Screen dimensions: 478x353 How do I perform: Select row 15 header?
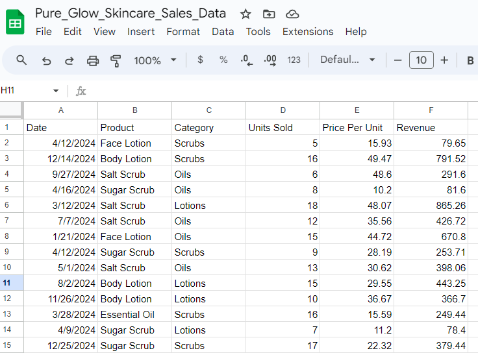pyautogui.click(x=12, y=345)
